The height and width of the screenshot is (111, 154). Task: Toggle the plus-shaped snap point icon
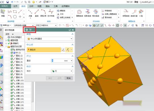click(x=125, y=25)
